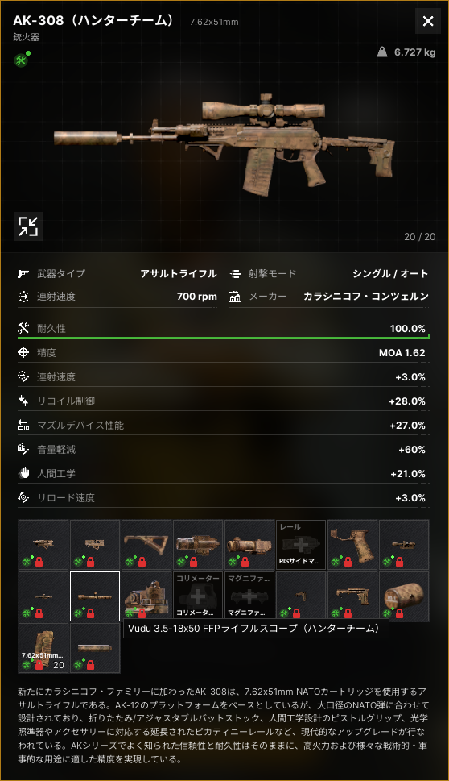449x781 pixels.
Task: Select the 7.62x51mm magazine slot
Action: [x=43, y=648]
